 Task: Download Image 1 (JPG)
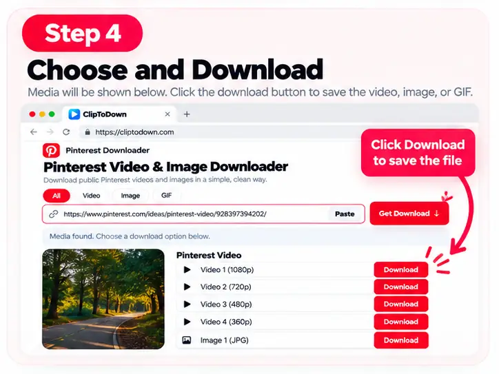click(x=401, y=340)
